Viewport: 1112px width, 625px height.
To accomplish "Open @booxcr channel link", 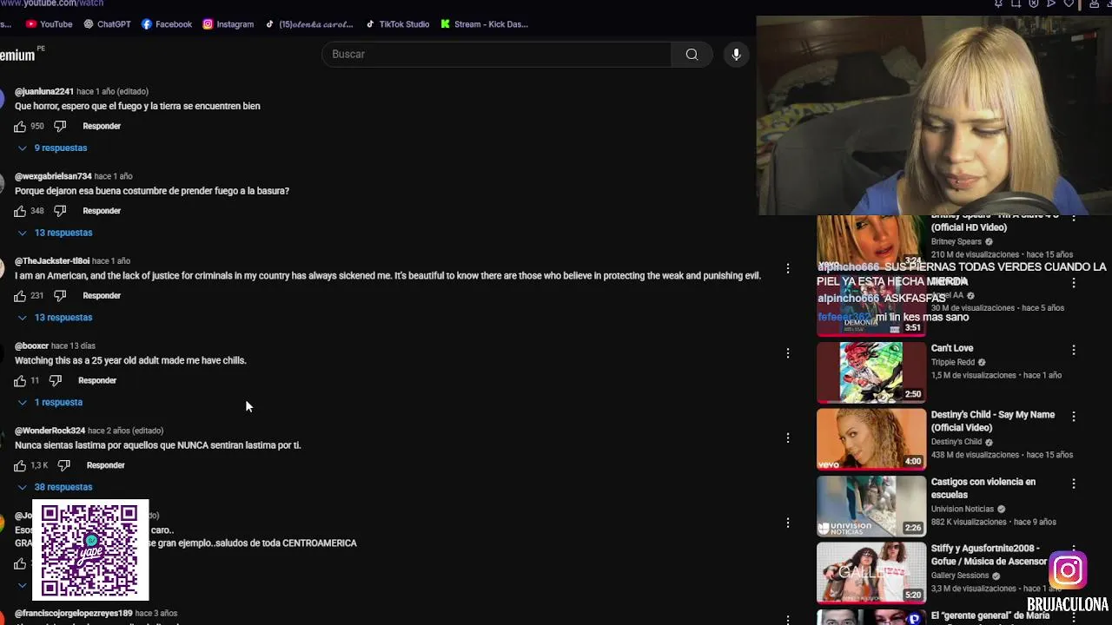I will (31, 346).
